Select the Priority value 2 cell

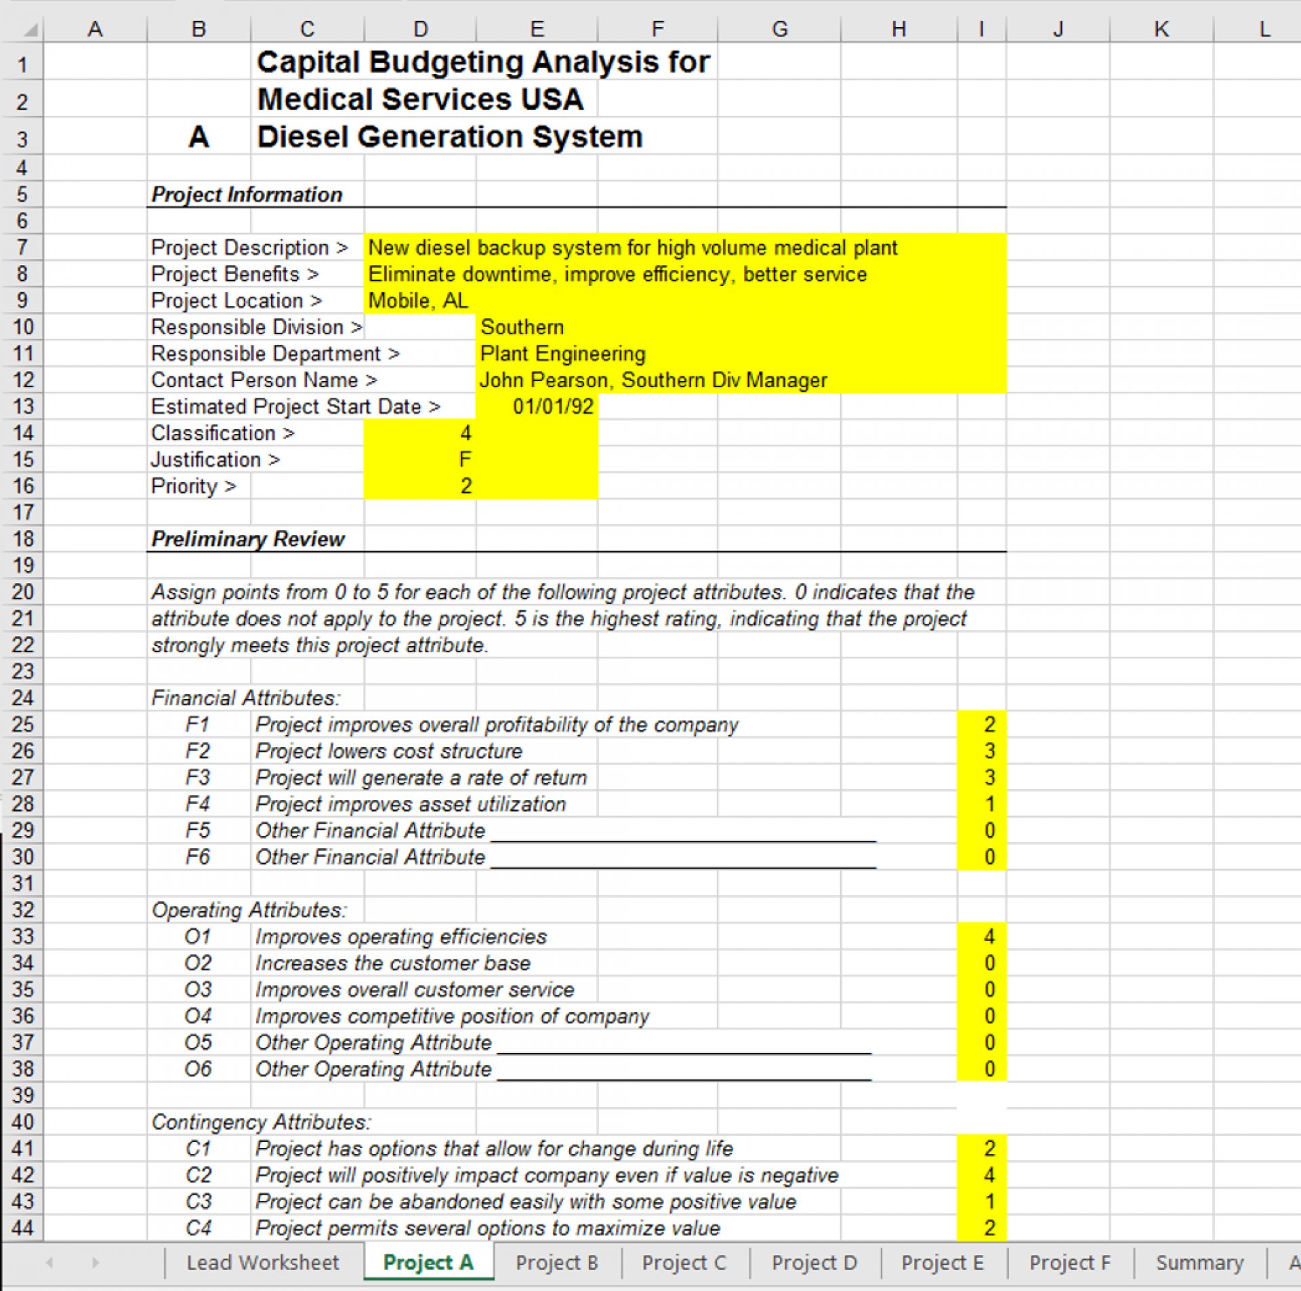[x=420, y=486]
